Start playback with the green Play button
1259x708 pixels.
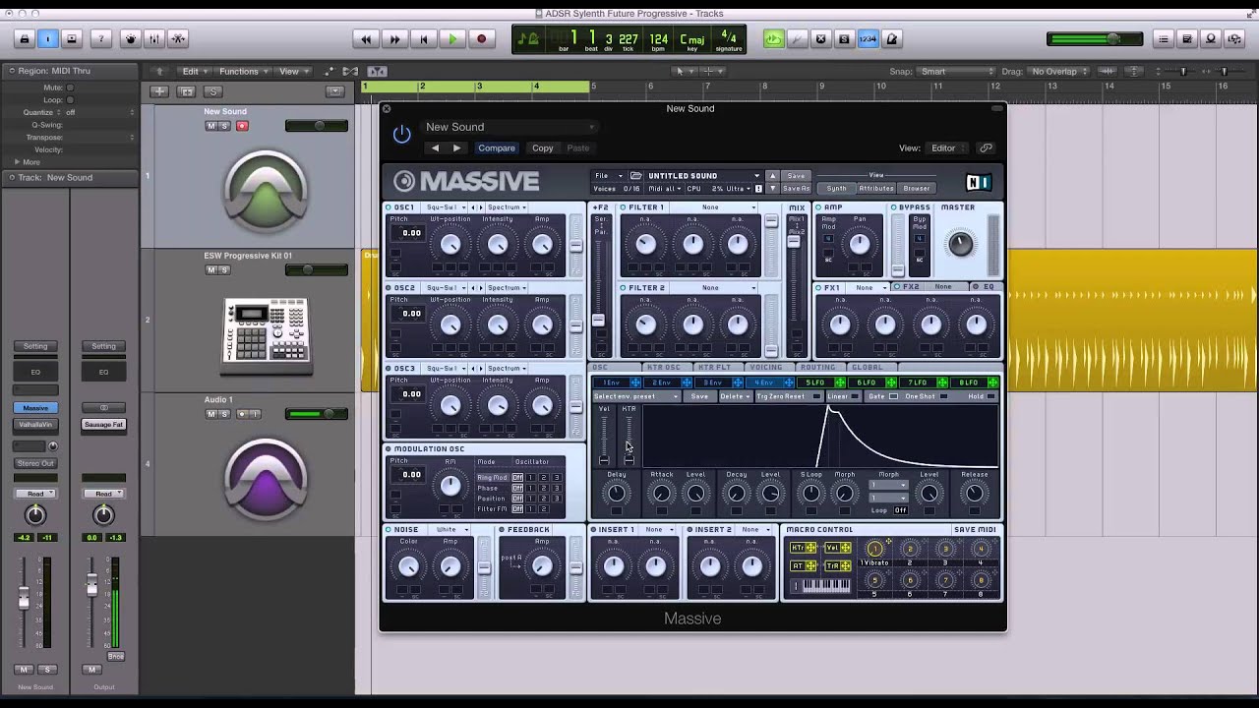[x=452, y=39]
